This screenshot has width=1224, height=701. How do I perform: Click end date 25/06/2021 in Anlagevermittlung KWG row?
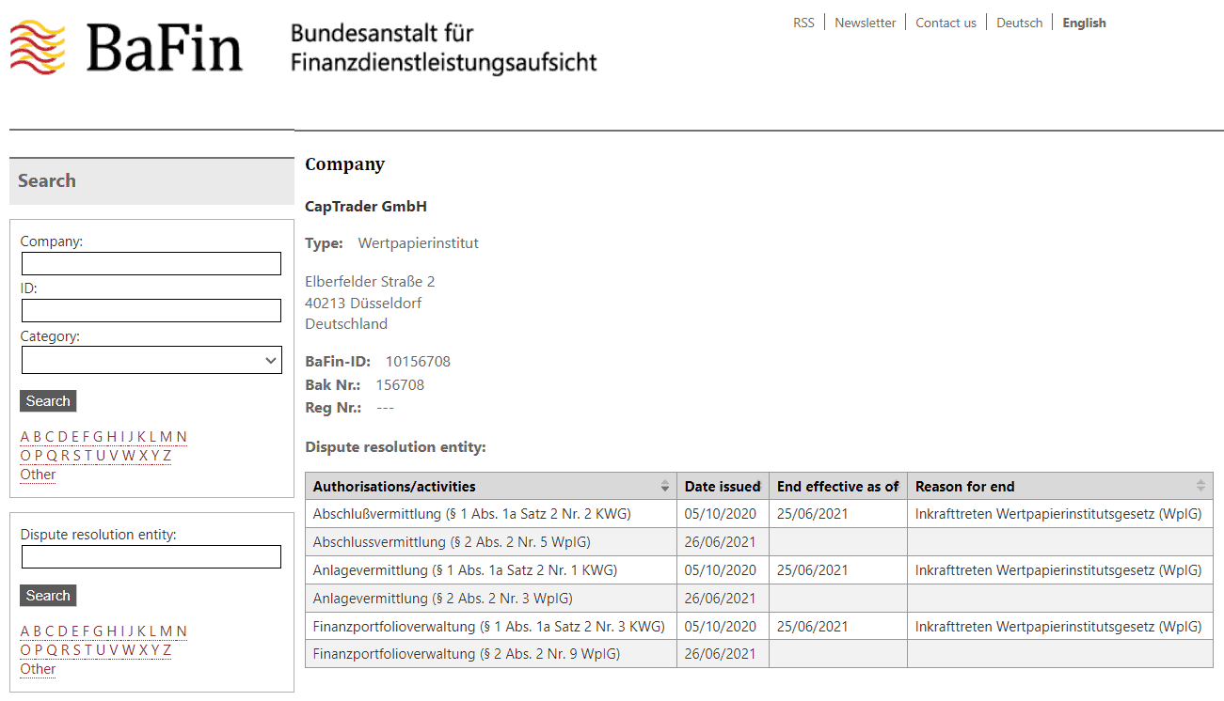(813, 570)
